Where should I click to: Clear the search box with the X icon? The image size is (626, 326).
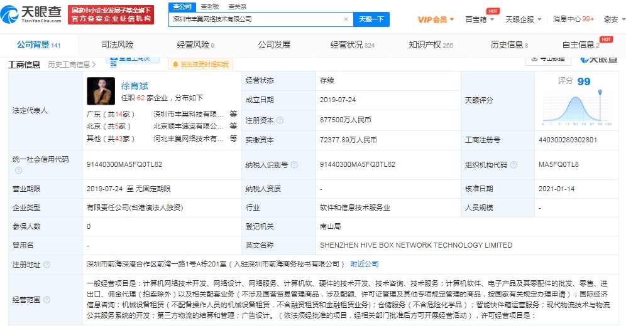[346, 19]
